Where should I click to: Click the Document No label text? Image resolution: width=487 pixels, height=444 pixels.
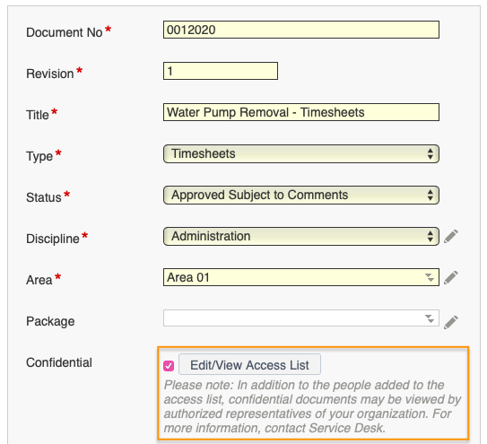[65, 32]
